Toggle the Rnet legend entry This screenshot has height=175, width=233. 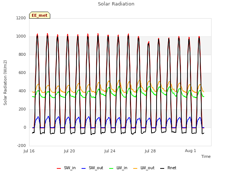click(x=168, y=168)
